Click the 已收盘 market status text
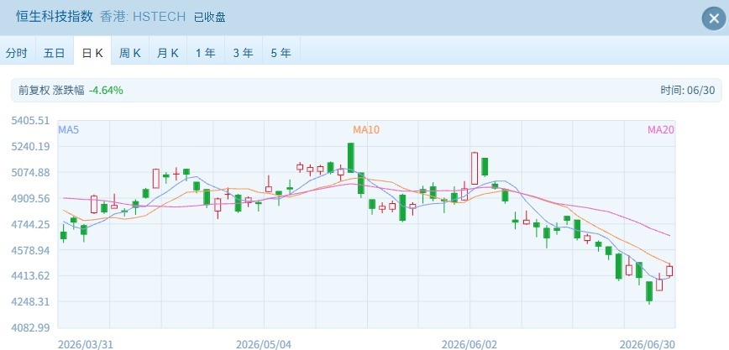The image size is (729, 350). pos(209,18)
